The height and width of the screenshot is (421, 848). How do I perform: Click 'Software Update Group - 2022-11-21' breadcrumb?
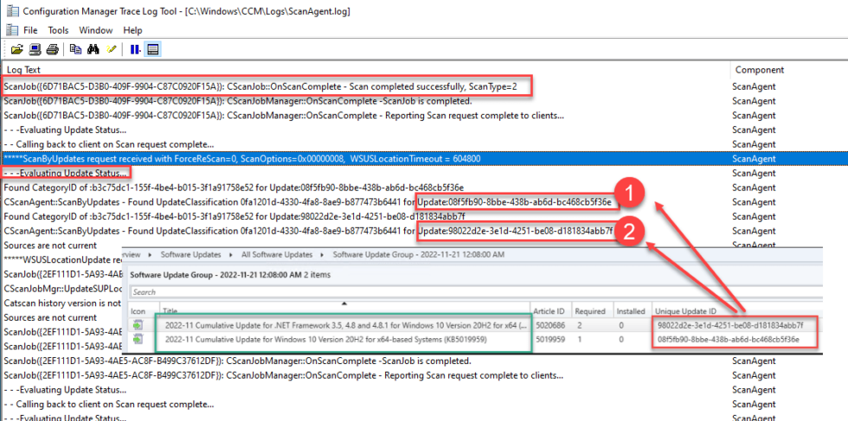coord(419,254)
